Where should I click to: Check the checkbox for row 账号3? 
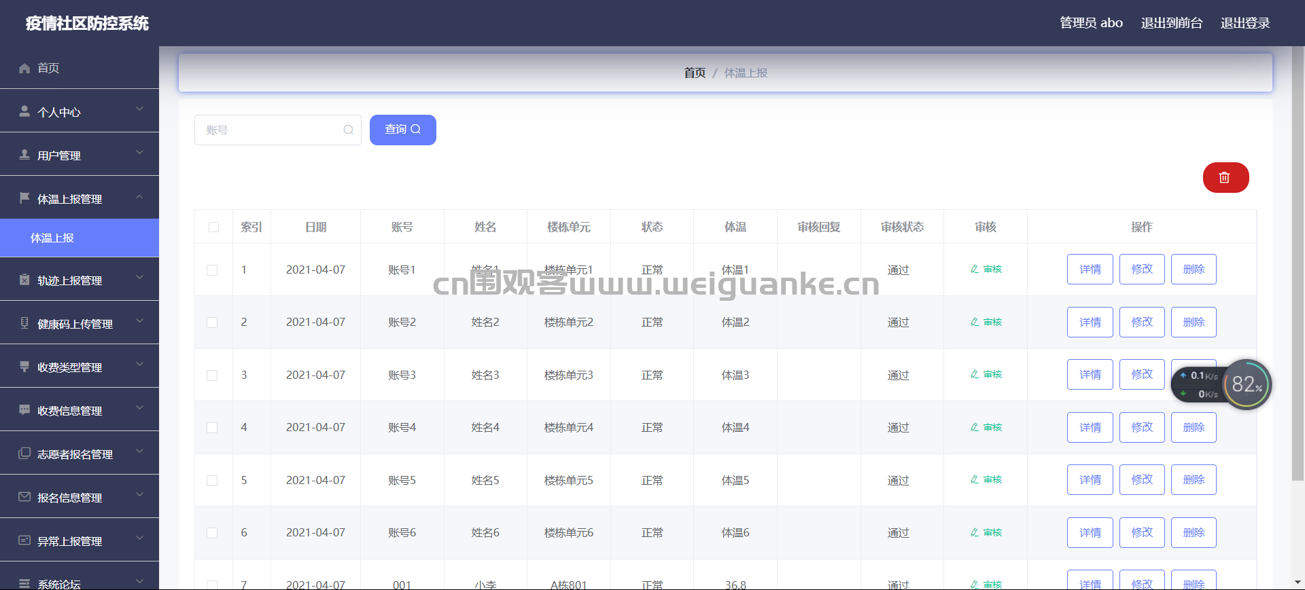[x=212, y=375]
